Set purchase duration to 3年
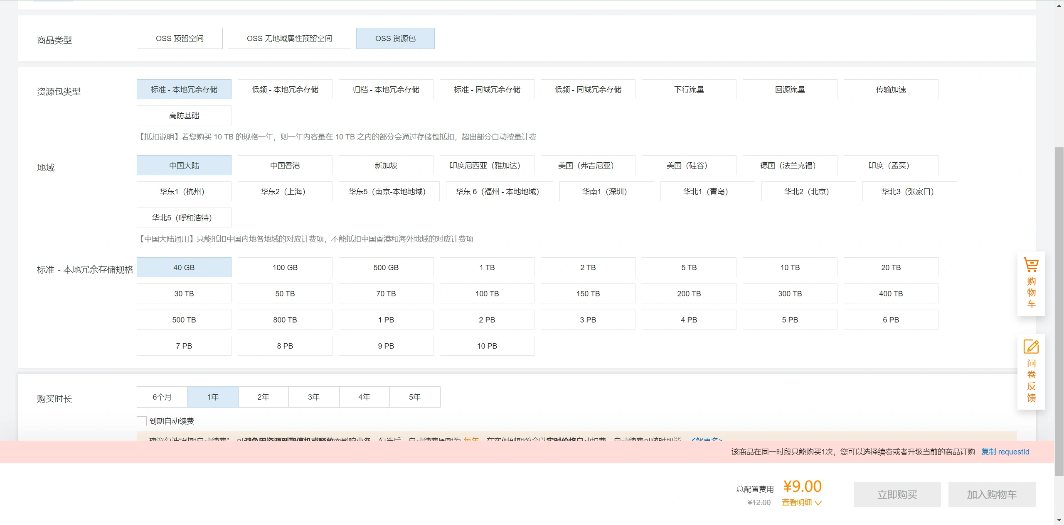Image resolution: width=1064 pixels, height=525 pixels. 314,397
